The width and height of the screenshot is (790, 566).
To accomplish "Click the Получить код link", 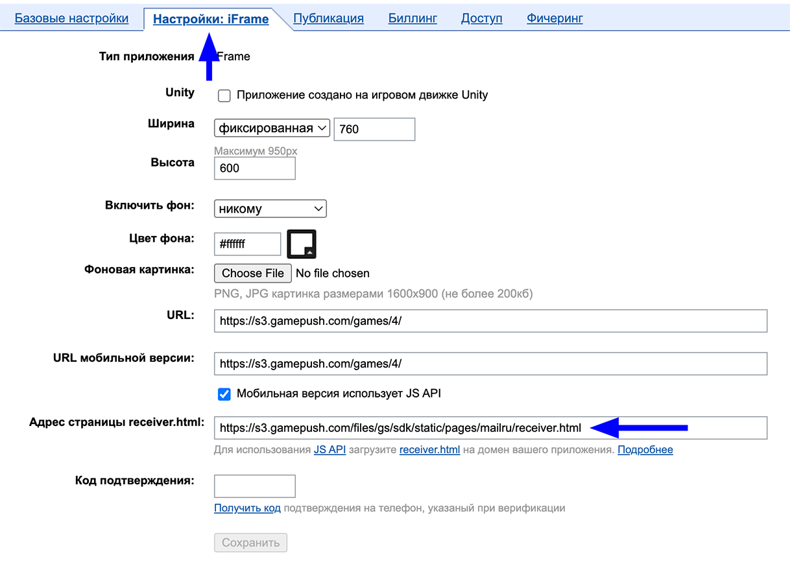I will click(247, 508).
